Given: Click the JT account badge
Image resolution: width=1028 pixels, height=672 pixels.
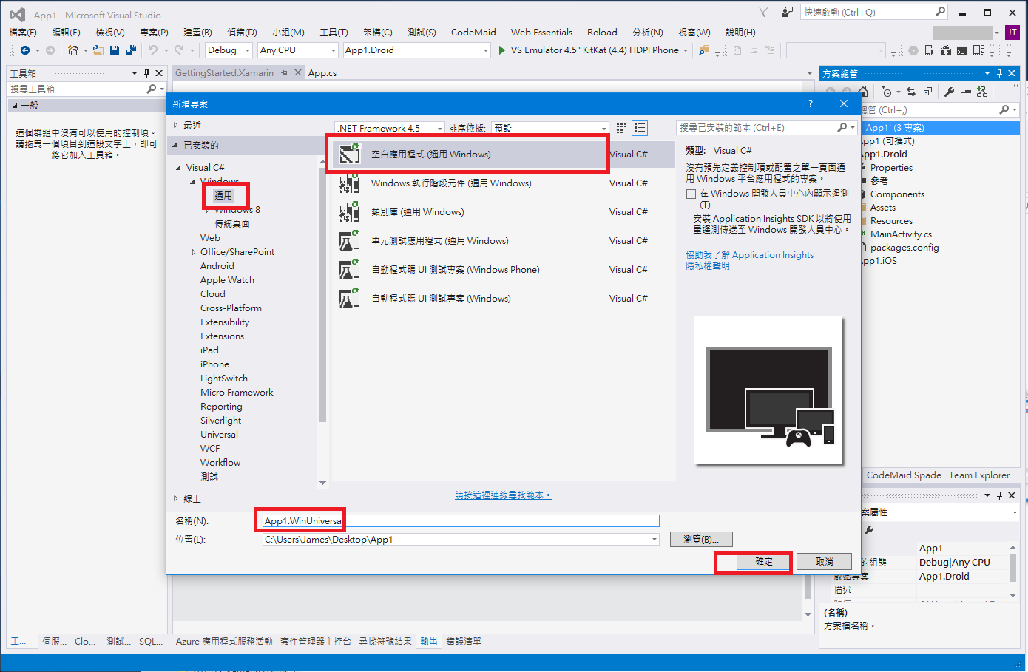Looking at the screenshot, I should pyautogui.click(x=1012, y=33).
